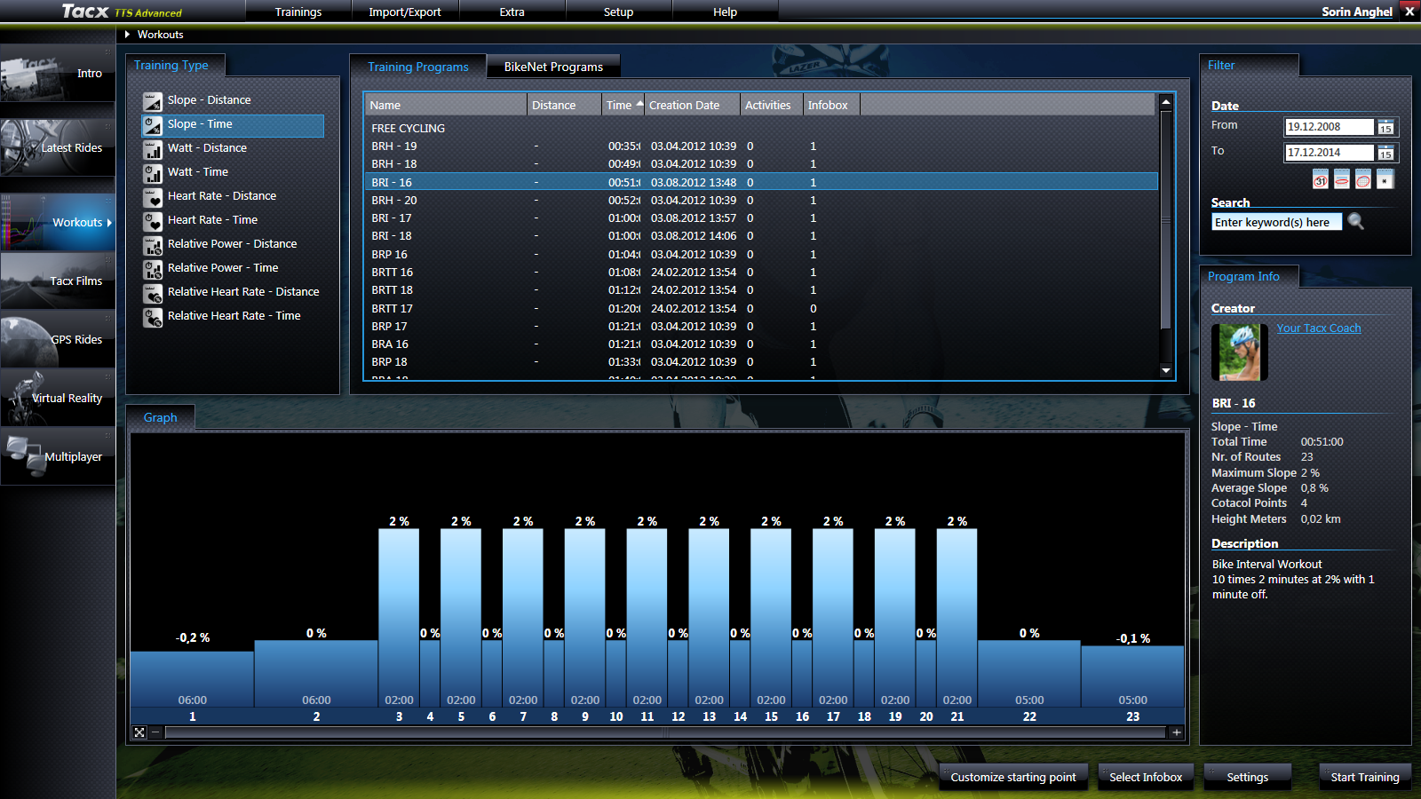The image size is (1421, 799).
Task: Zoom out the graph with the minus icon
Action: tap(155, 732)
